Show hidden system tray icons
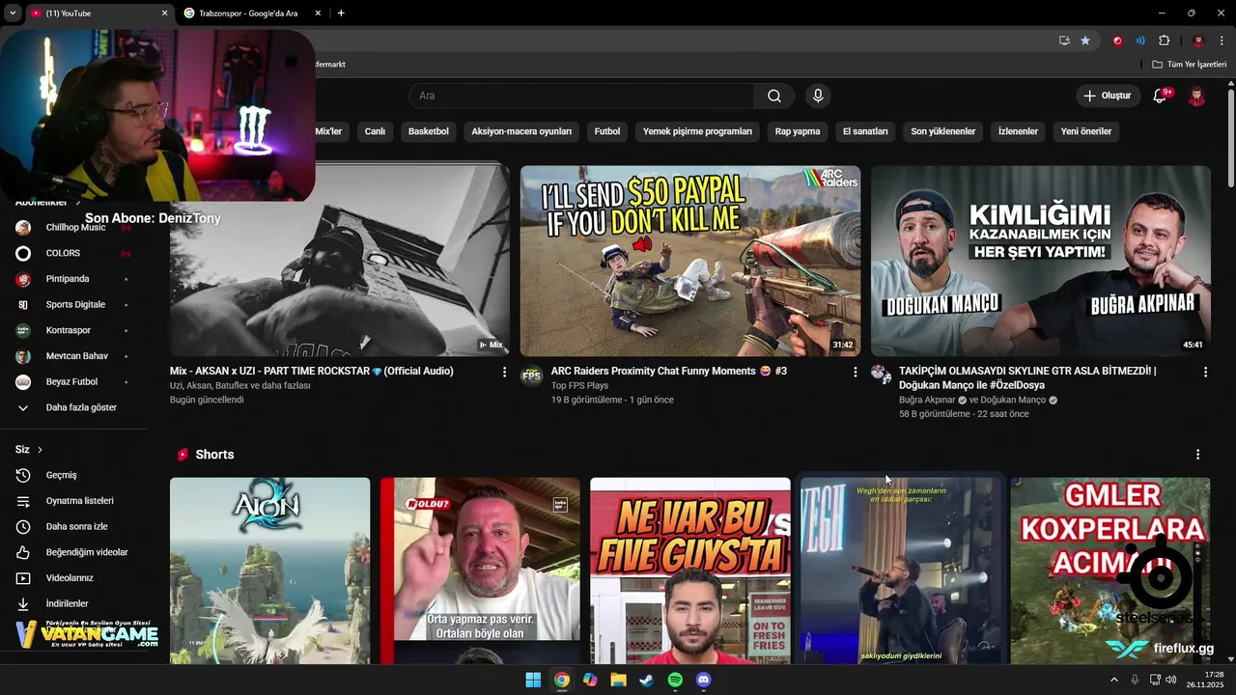This screenshot has height=695, width=1236. point(1114,680)
